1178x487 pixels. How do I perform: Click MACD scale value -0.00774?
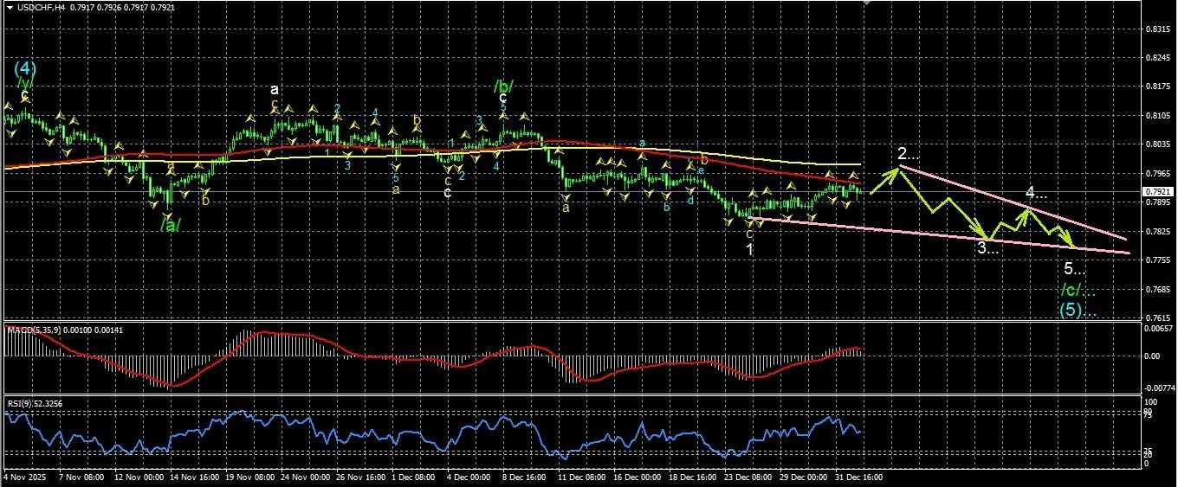[x=1159, y=388]
